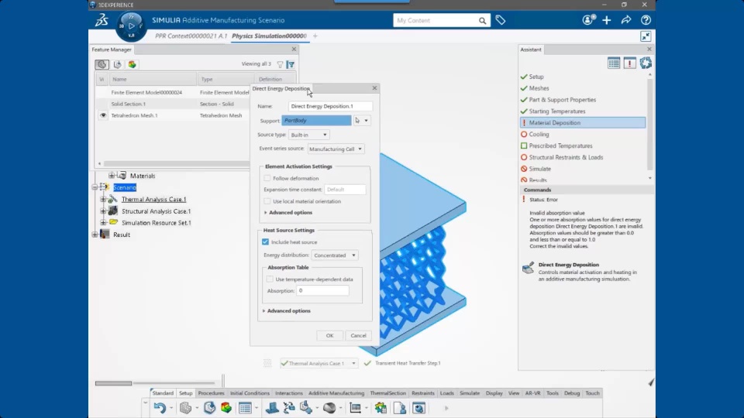Click the Feature Manager table toolbar icon

tap(245, 408)
